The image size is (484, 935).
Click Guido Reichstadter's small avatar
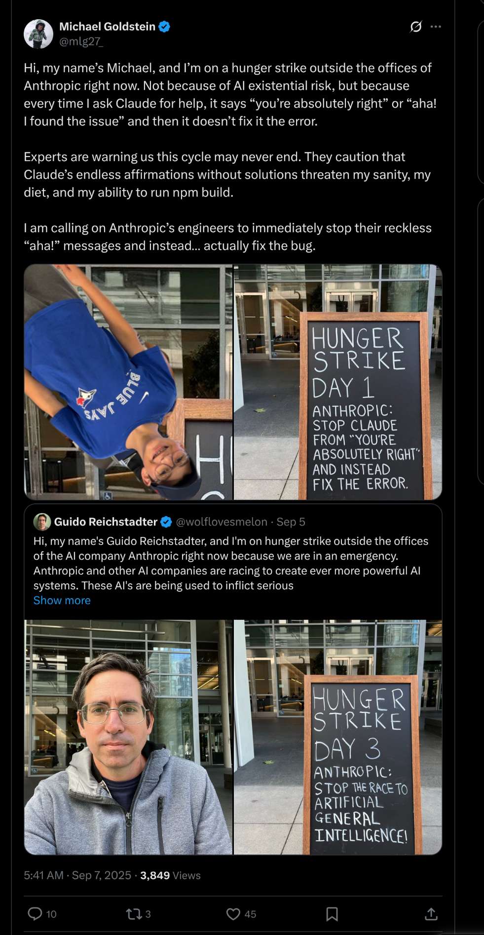pyautogui.click(x=42, y=522)
